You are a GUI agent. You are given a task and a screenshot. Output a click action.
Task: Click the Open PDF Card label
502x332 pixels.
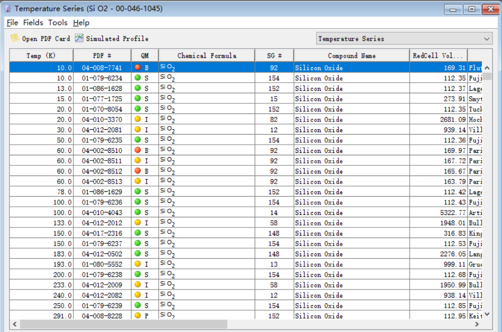(46, 39)
